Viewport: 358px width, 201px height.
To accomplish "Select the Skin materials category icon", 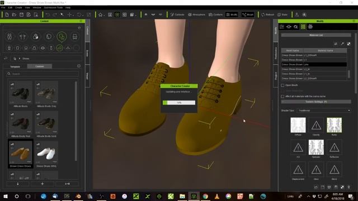I will [x=36, y=36].
